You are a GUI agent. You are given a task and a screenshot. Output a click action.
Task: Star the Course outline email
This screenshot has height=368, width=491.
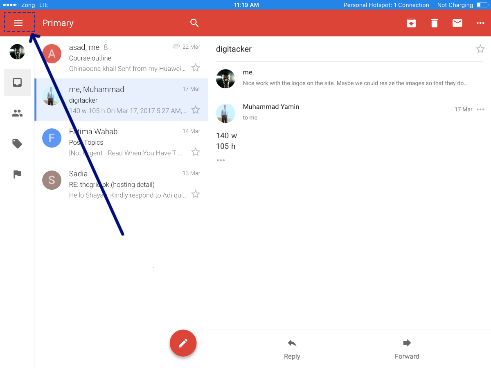pos(196,68)
